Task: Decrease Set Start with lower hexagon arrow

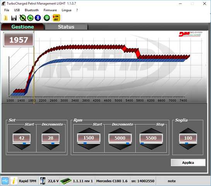Action: [x=22, y=147]
